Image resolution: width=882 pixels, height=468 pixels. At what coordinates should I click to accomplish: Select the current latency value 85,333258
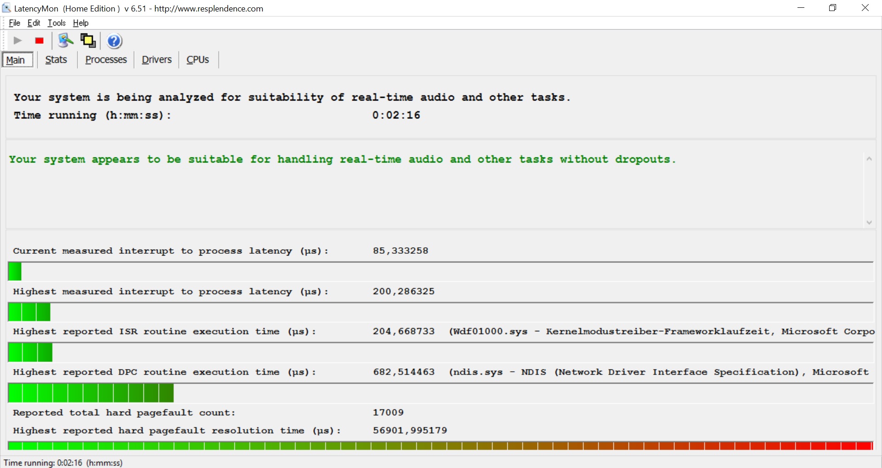point(401,251)
